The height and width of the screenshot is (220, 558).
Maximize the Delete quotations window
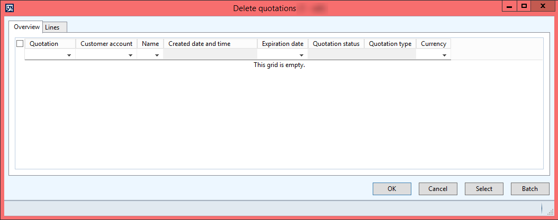[524, 6]
